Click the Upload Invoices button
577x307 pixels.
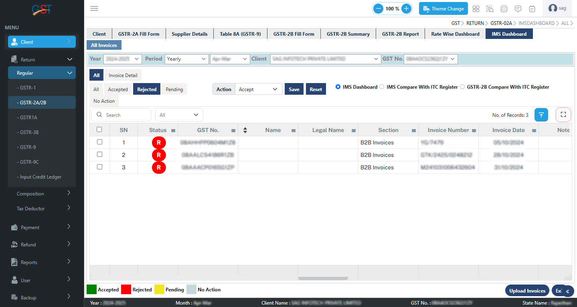(527, 291)
